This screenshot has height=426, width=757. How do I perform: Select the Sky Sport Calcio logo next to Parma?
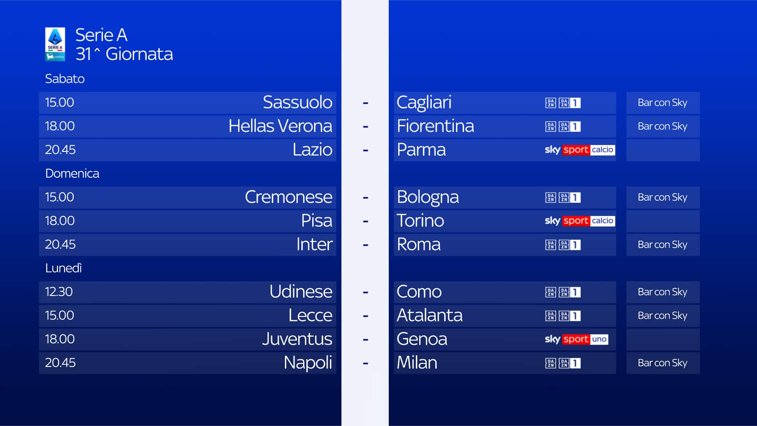pyautogui.click(x=579, y=150)
